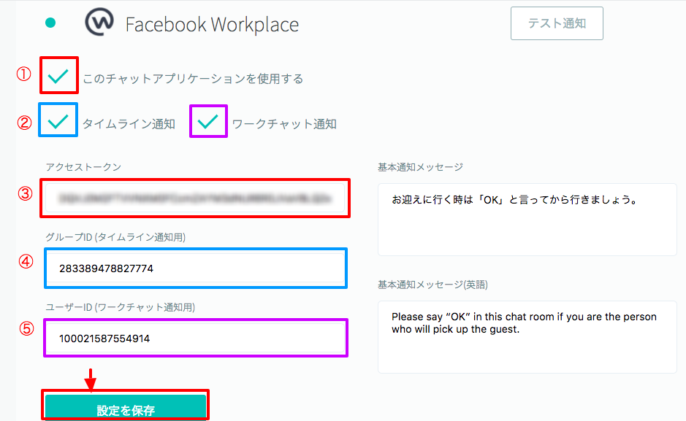Toggle the ワークチャット通知 checkbox
The height and width of the screenshot is (421, 686).
(x=208, y=120)
